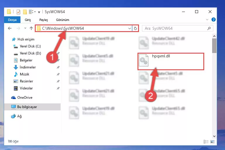Click the search magnifier icon
225x150 pixels.
coord(209,28)
